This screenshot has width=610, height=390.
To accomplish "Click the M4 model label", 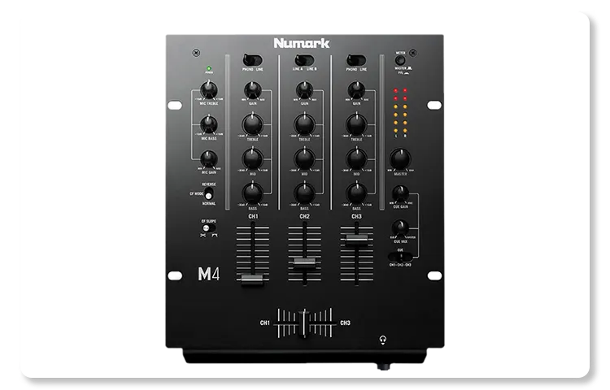I will tap(209, 274).
